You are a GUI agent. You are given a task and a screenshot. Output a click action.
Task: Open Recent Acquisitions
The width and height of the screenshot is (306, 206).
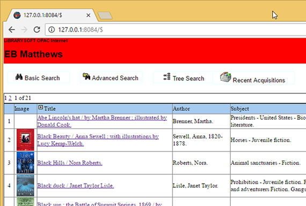[x=253, y=78]
